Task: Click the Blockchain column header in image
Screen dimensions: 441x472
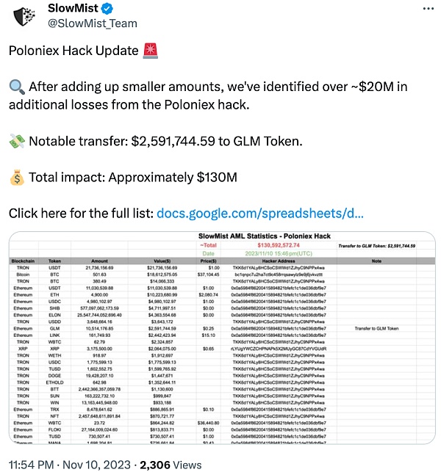Action: click(23, 261)
